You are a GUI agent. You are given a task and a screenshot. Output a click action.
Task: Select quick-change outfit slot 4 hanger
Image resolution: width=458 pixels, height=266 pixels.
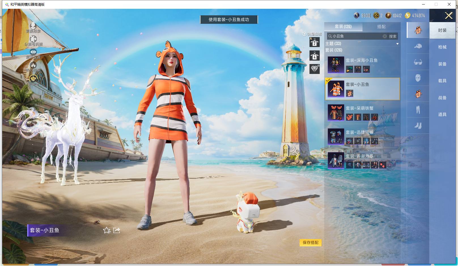(x=314, y=56)
